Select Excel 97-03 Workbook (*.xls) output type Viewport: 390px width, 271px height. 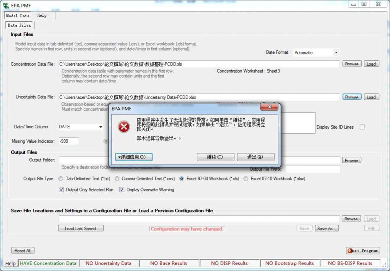point(182,179)
